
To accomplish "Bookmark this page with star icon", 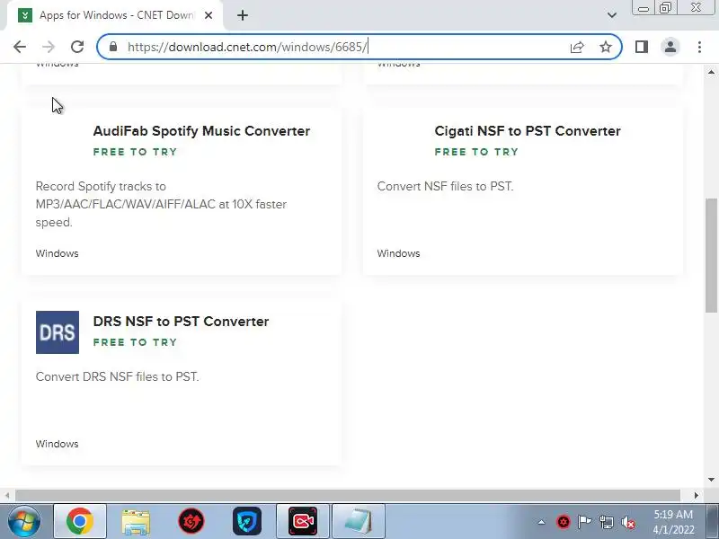I will pos(606,47).
